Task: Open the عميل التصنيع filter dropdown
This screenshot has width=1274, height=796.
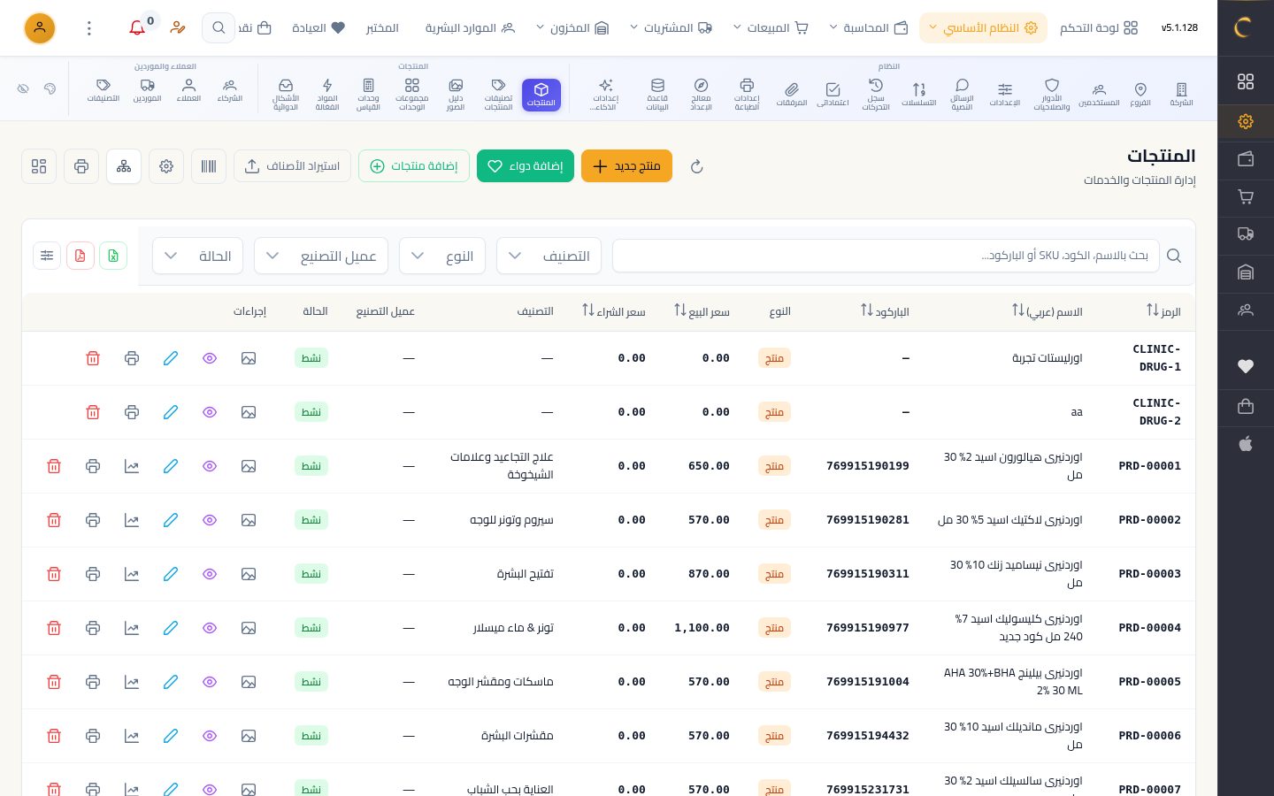Action: [x=321, y=256]
